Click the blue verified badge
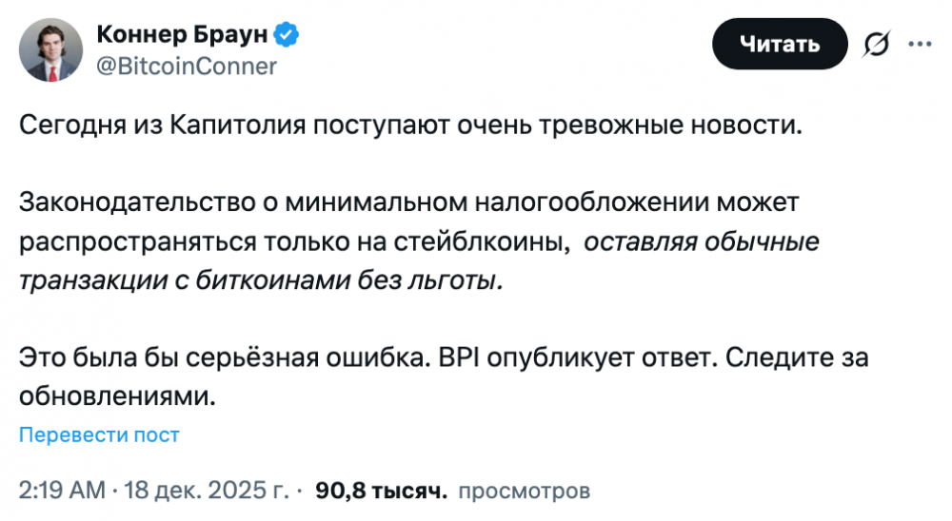Viewport: 952px width, 521px height. tap(288, 36)
